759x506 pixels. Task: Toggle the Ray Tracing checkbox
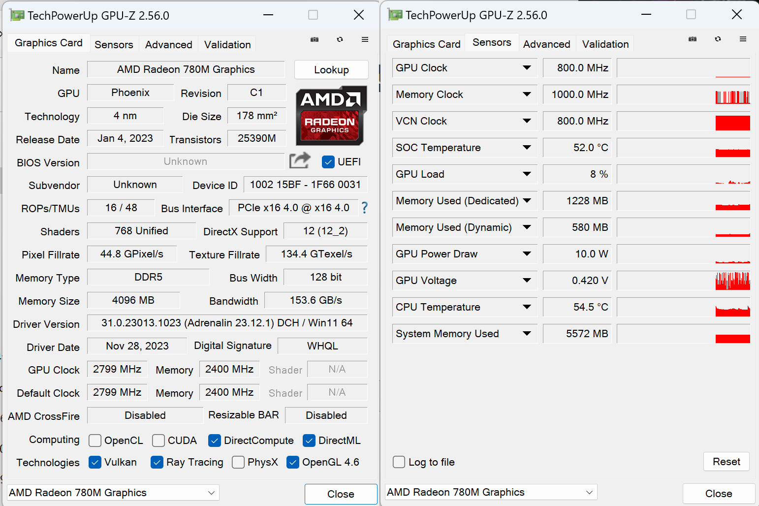[157, 462]
